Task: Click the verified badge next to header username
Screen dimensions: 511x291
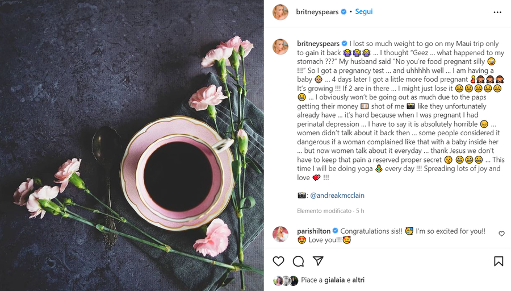Action: pyautogui.click(x=344, y=11)
